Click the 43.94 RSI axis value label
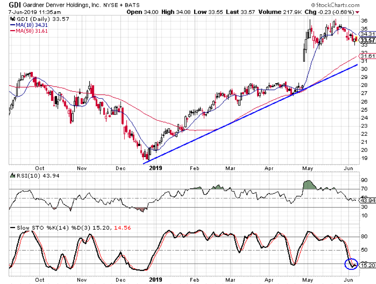 coord(368,200)
